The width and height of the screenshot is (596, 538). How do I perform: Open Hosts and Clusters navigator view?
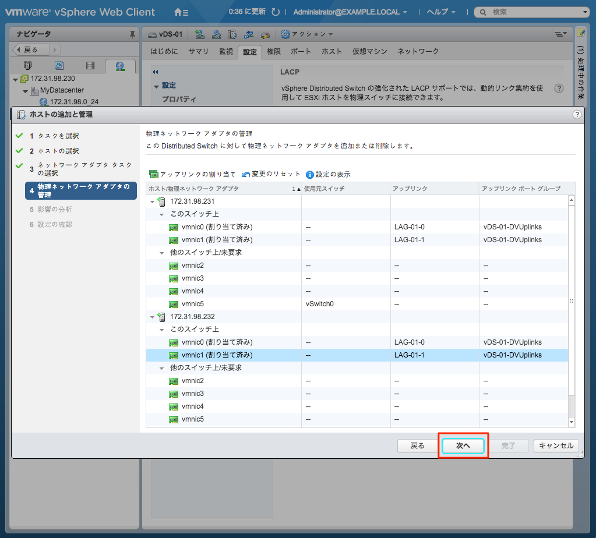tap(28, 65)
